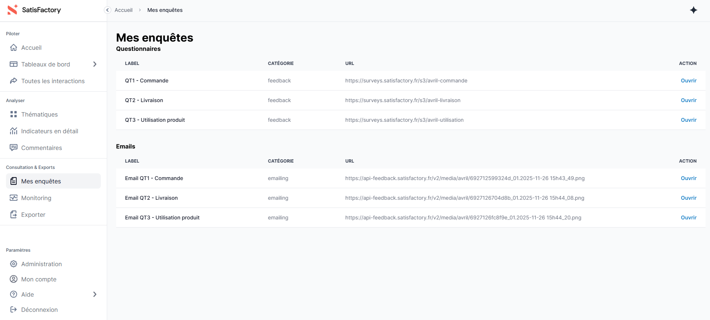
Task: Click the Accueil home icon in sidebar
Action: point(14,48)
